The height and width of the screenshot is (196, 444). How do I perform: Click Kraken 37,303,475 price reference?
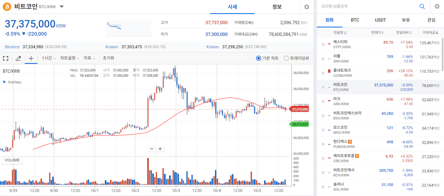[135, 47]
